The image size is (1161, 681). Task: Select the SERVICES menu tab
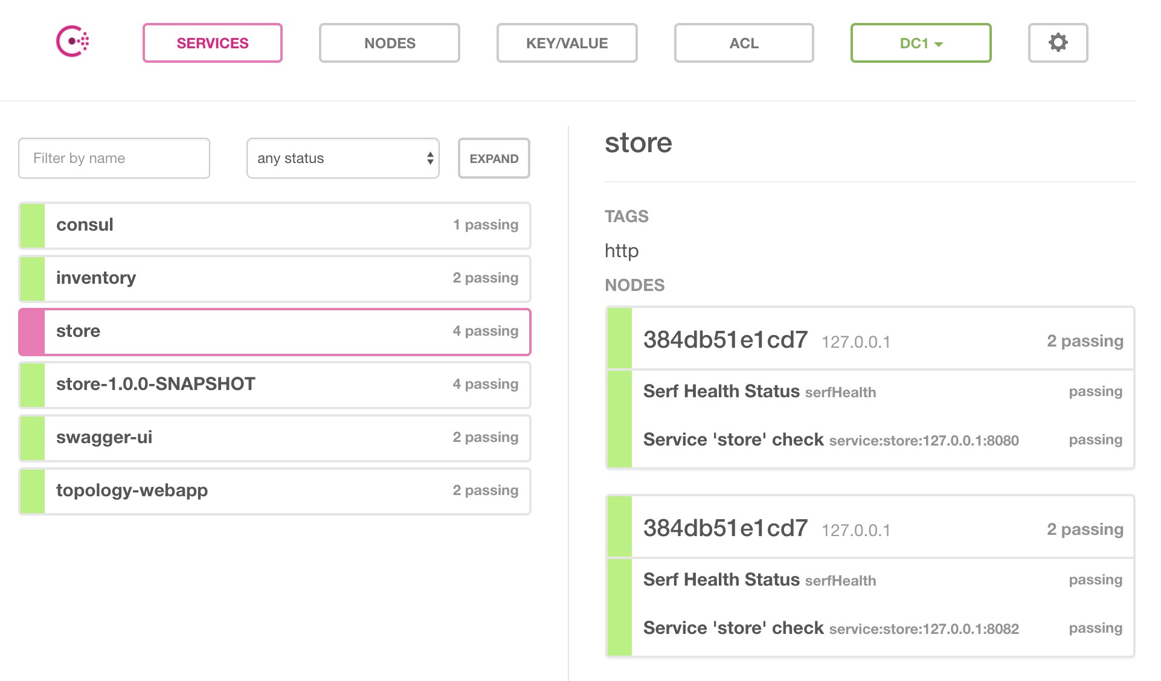click(213, 43)
